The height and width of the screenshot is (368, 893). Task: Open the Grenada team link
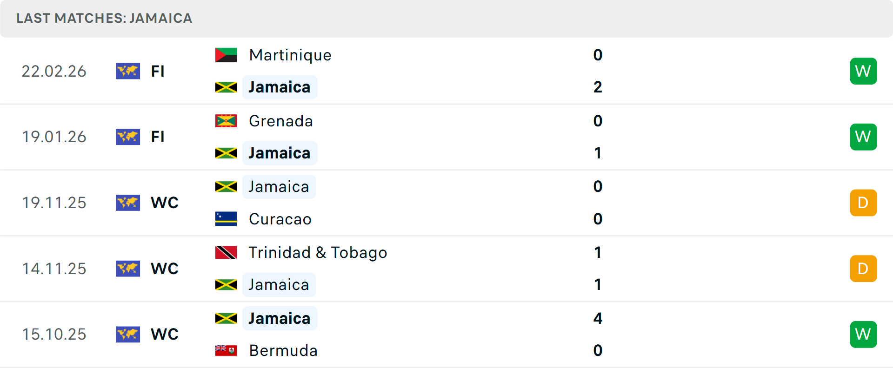(281, 121)
